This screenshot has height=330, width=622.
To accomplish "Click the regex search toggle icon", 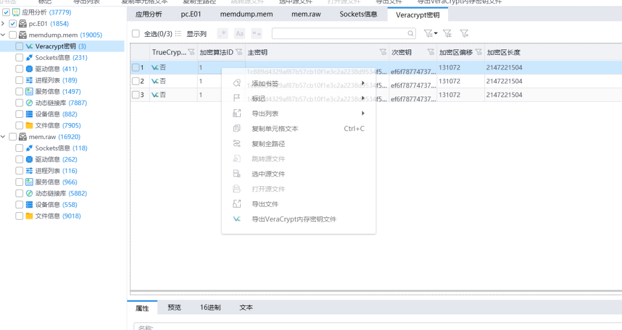I will tap(223, 34).
